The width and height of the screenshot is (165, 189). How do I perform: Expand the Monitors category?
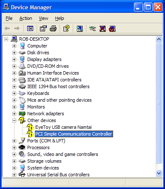point(14,107)
